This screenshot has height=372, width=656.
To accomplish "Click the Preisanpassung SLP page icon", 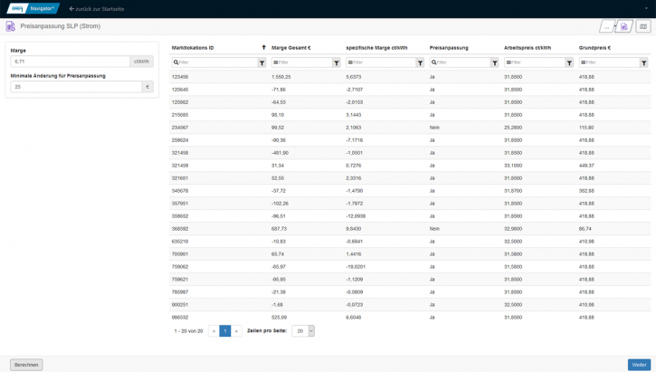I will (x=11, y=26).
